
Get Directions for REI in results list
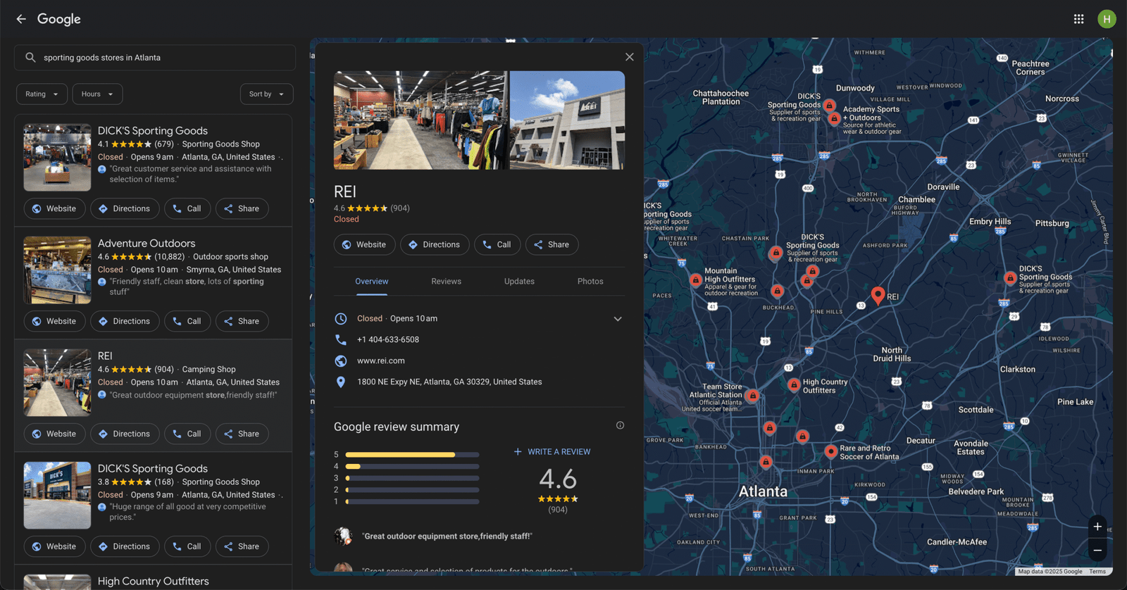coord(125,434)
